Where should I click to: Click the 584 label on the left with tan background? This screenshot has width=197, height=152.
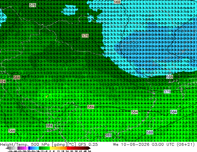click(16, 77)
